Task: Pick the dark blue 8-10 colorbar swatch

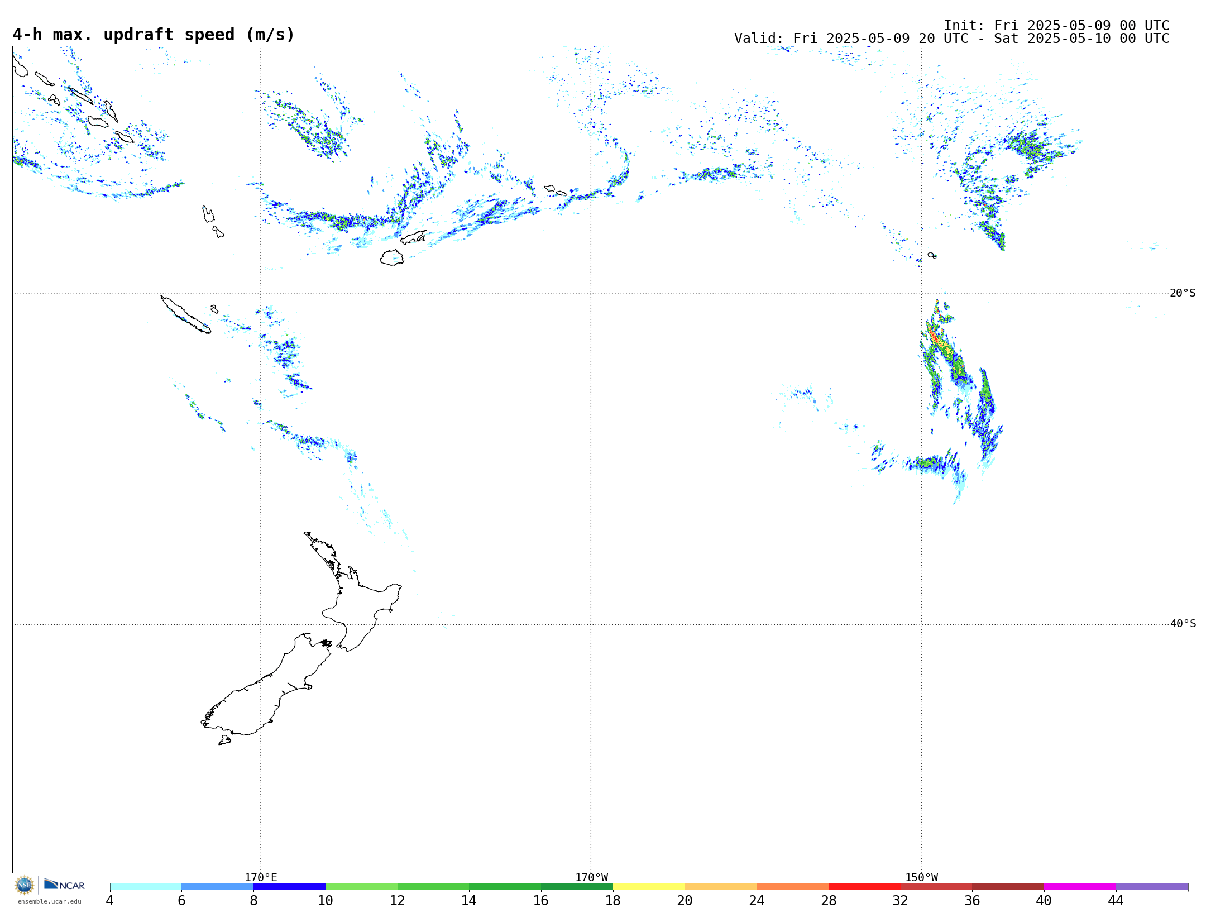Action: pyautogui.click(x=289, y=887)
